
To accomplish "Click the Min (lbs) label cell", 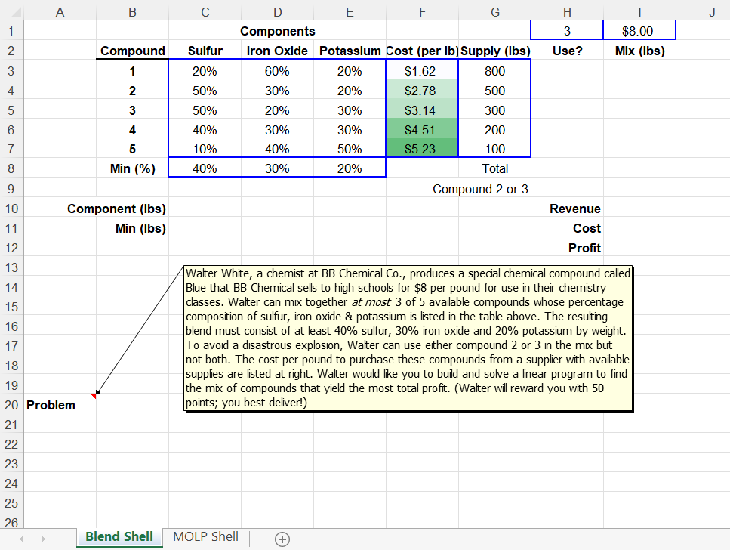I will pyautogui.click(x=133, y=228).
